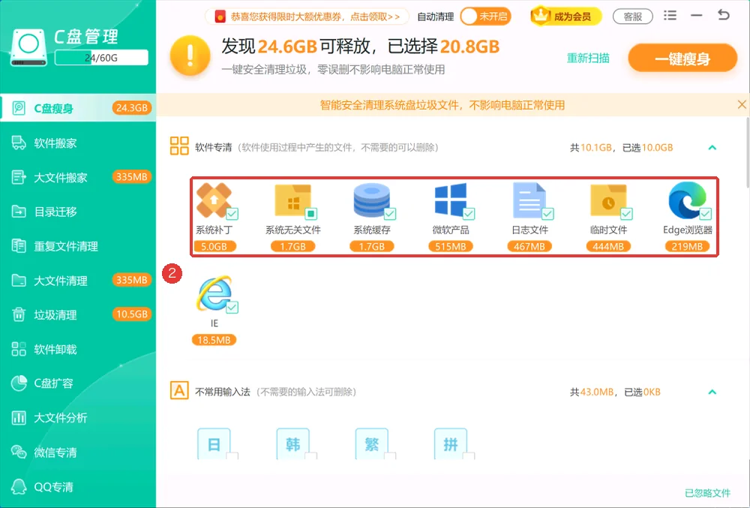Click the 219MB size badge
Viewport: 750px width, 508px height.
687,246
